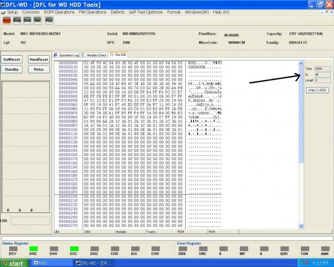Open the ROM Operations menu
The width and height of the screenshot is (334, 267).
point(60,12)
